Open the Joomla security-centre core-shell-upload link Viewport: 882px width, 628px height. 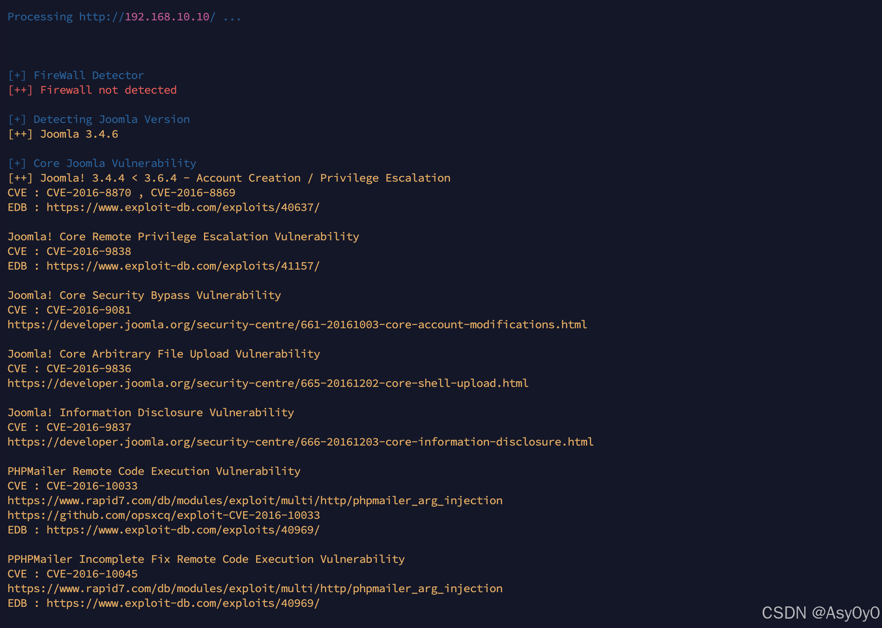pos(268,383)
